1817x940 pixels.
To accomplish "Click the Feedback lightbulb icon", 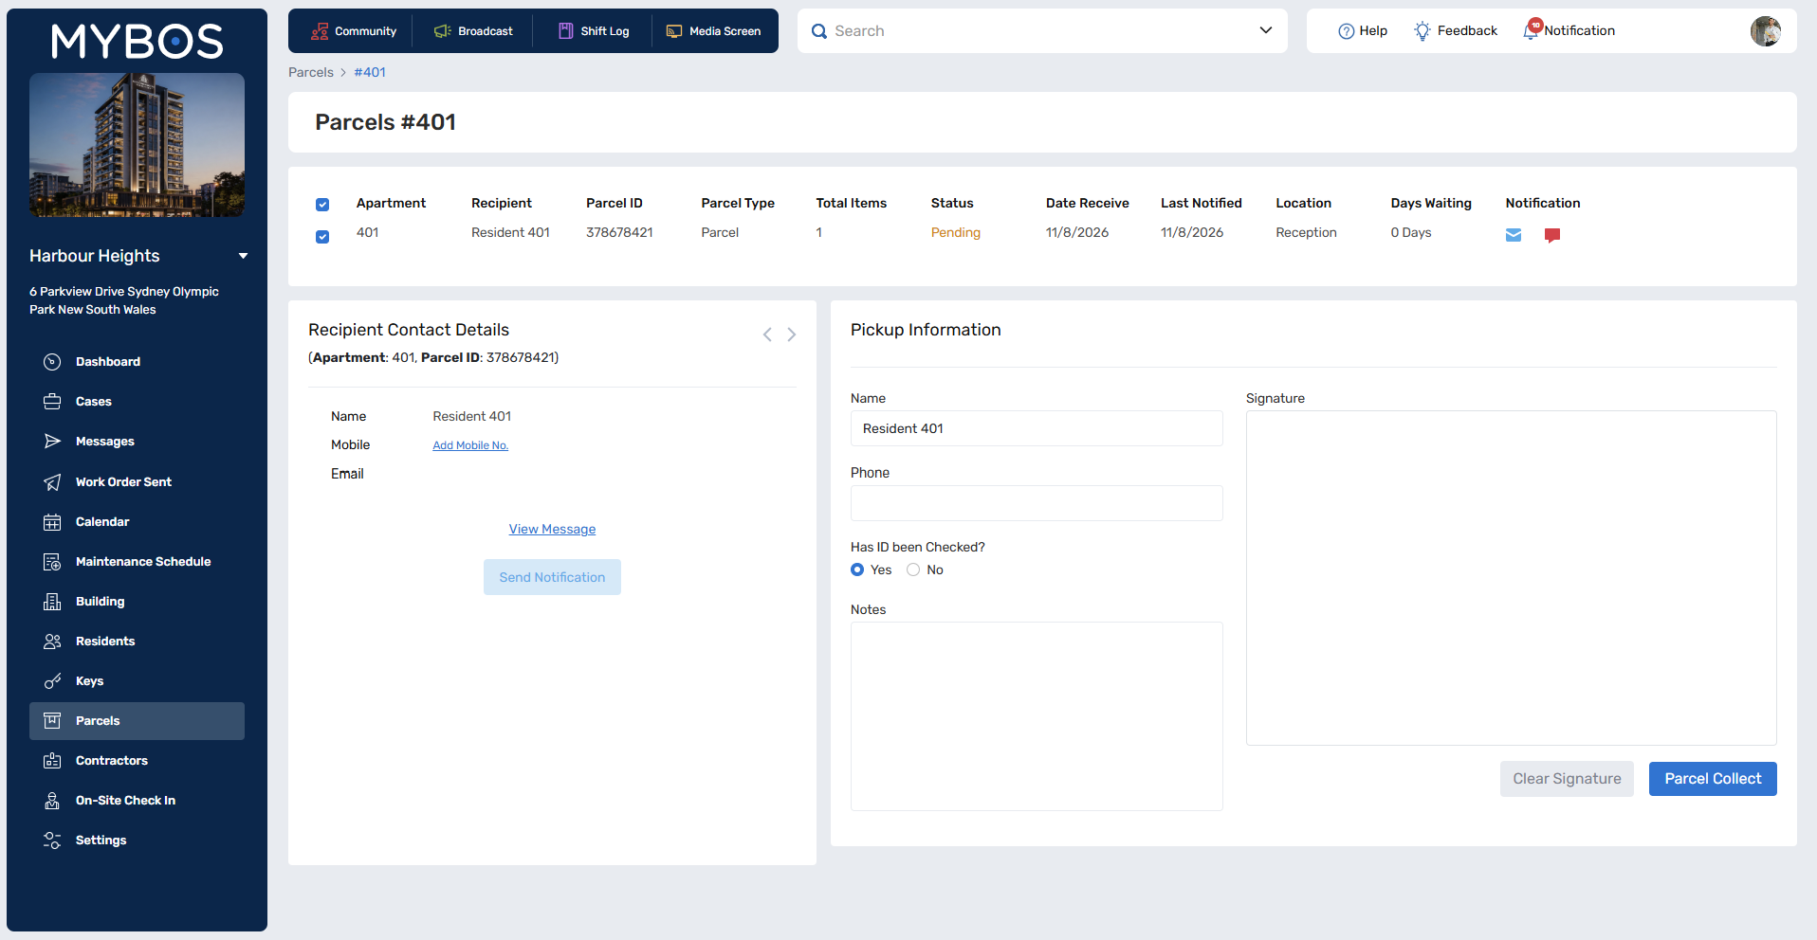I will (x=1422, y=31).
